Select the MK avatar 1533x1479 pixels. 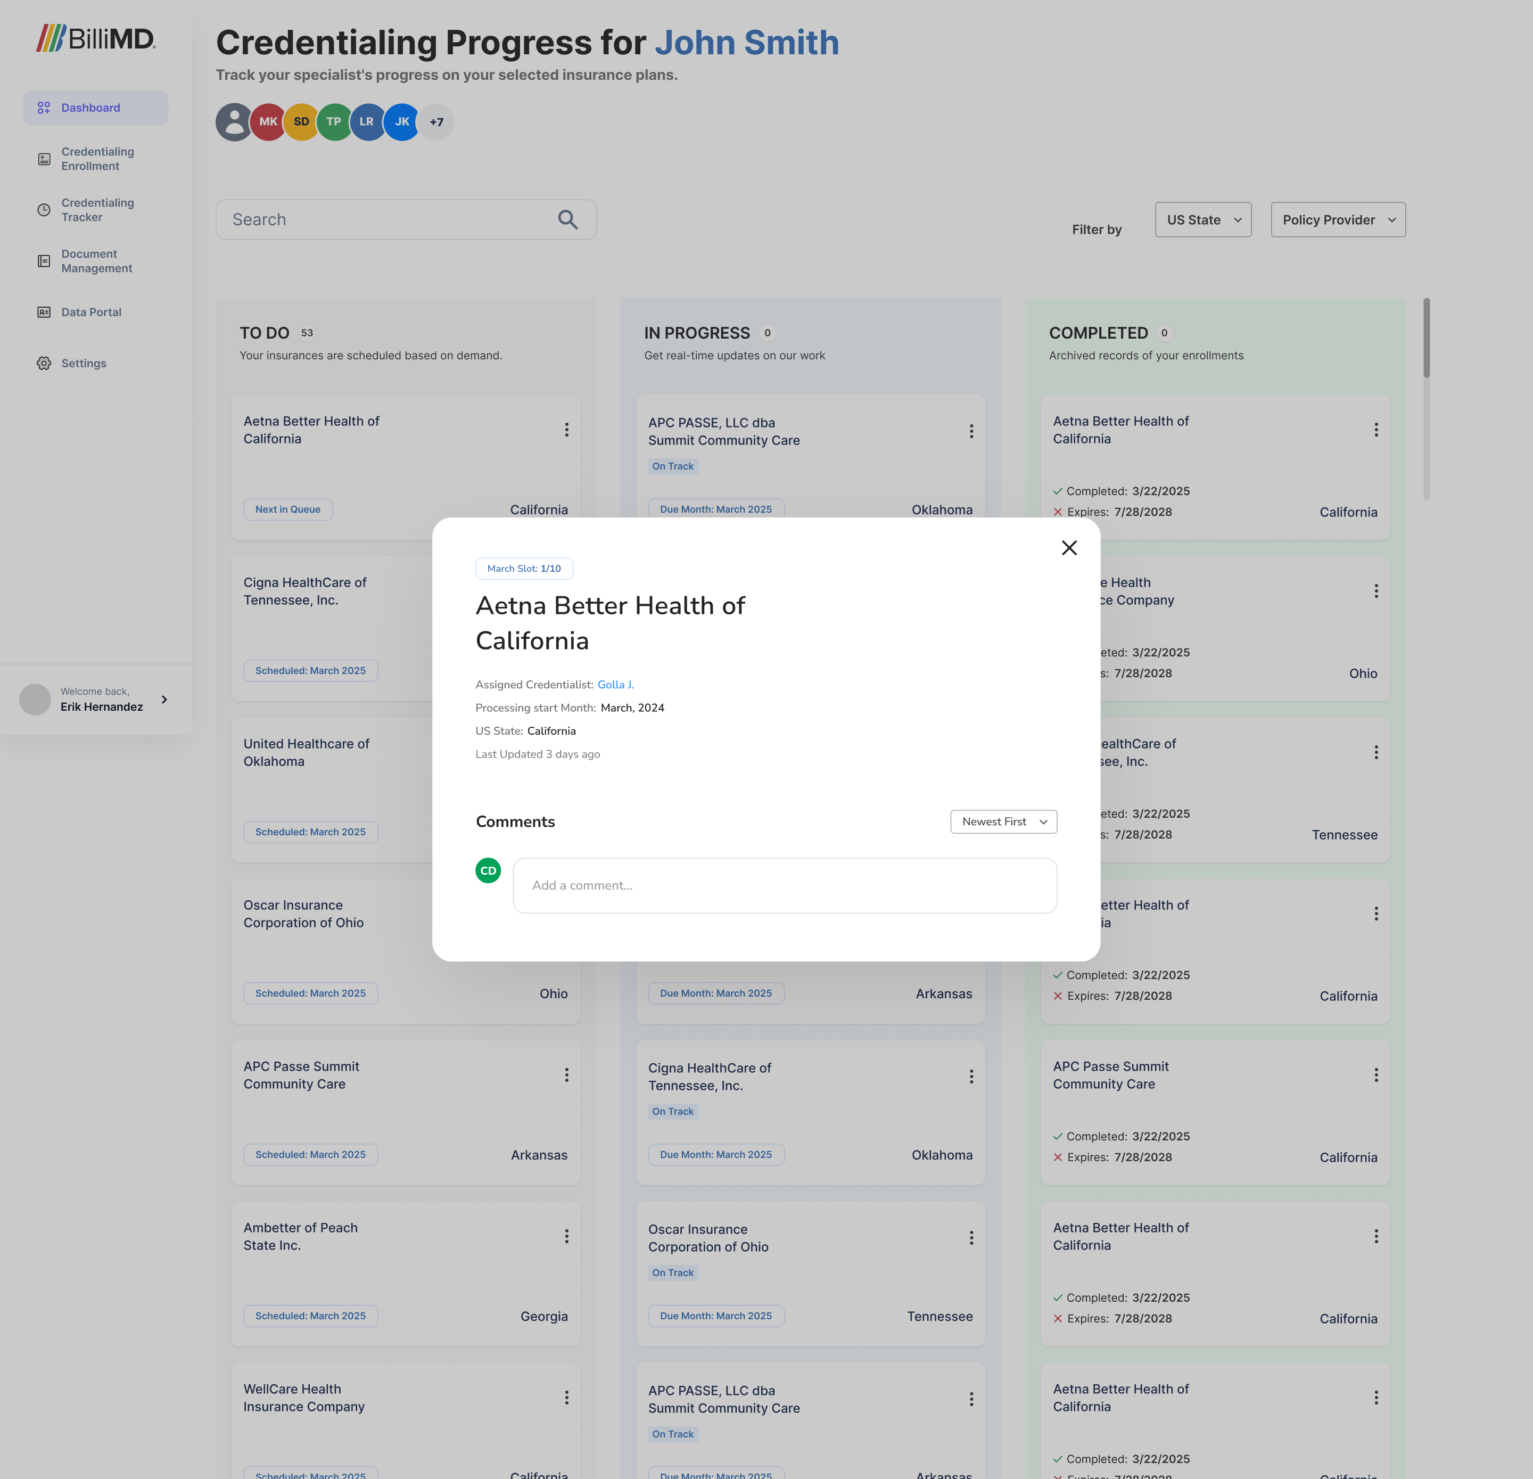tap(268, 122)
